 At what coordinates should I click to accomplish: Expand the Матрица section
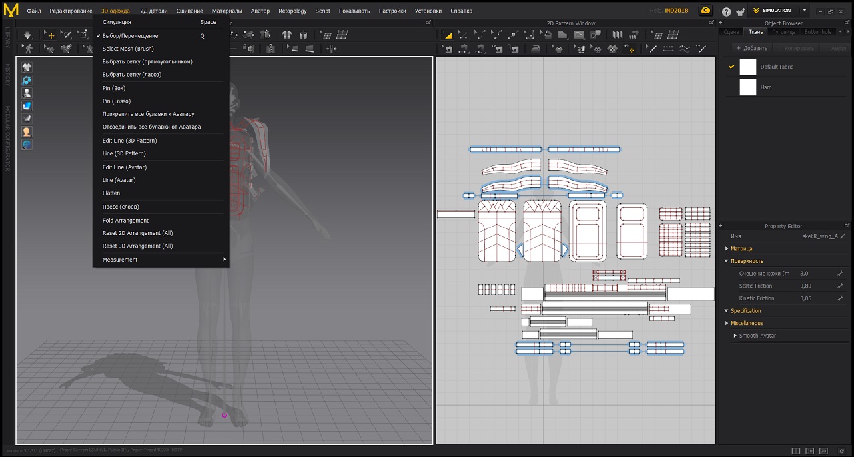click(x=741, y=248)
